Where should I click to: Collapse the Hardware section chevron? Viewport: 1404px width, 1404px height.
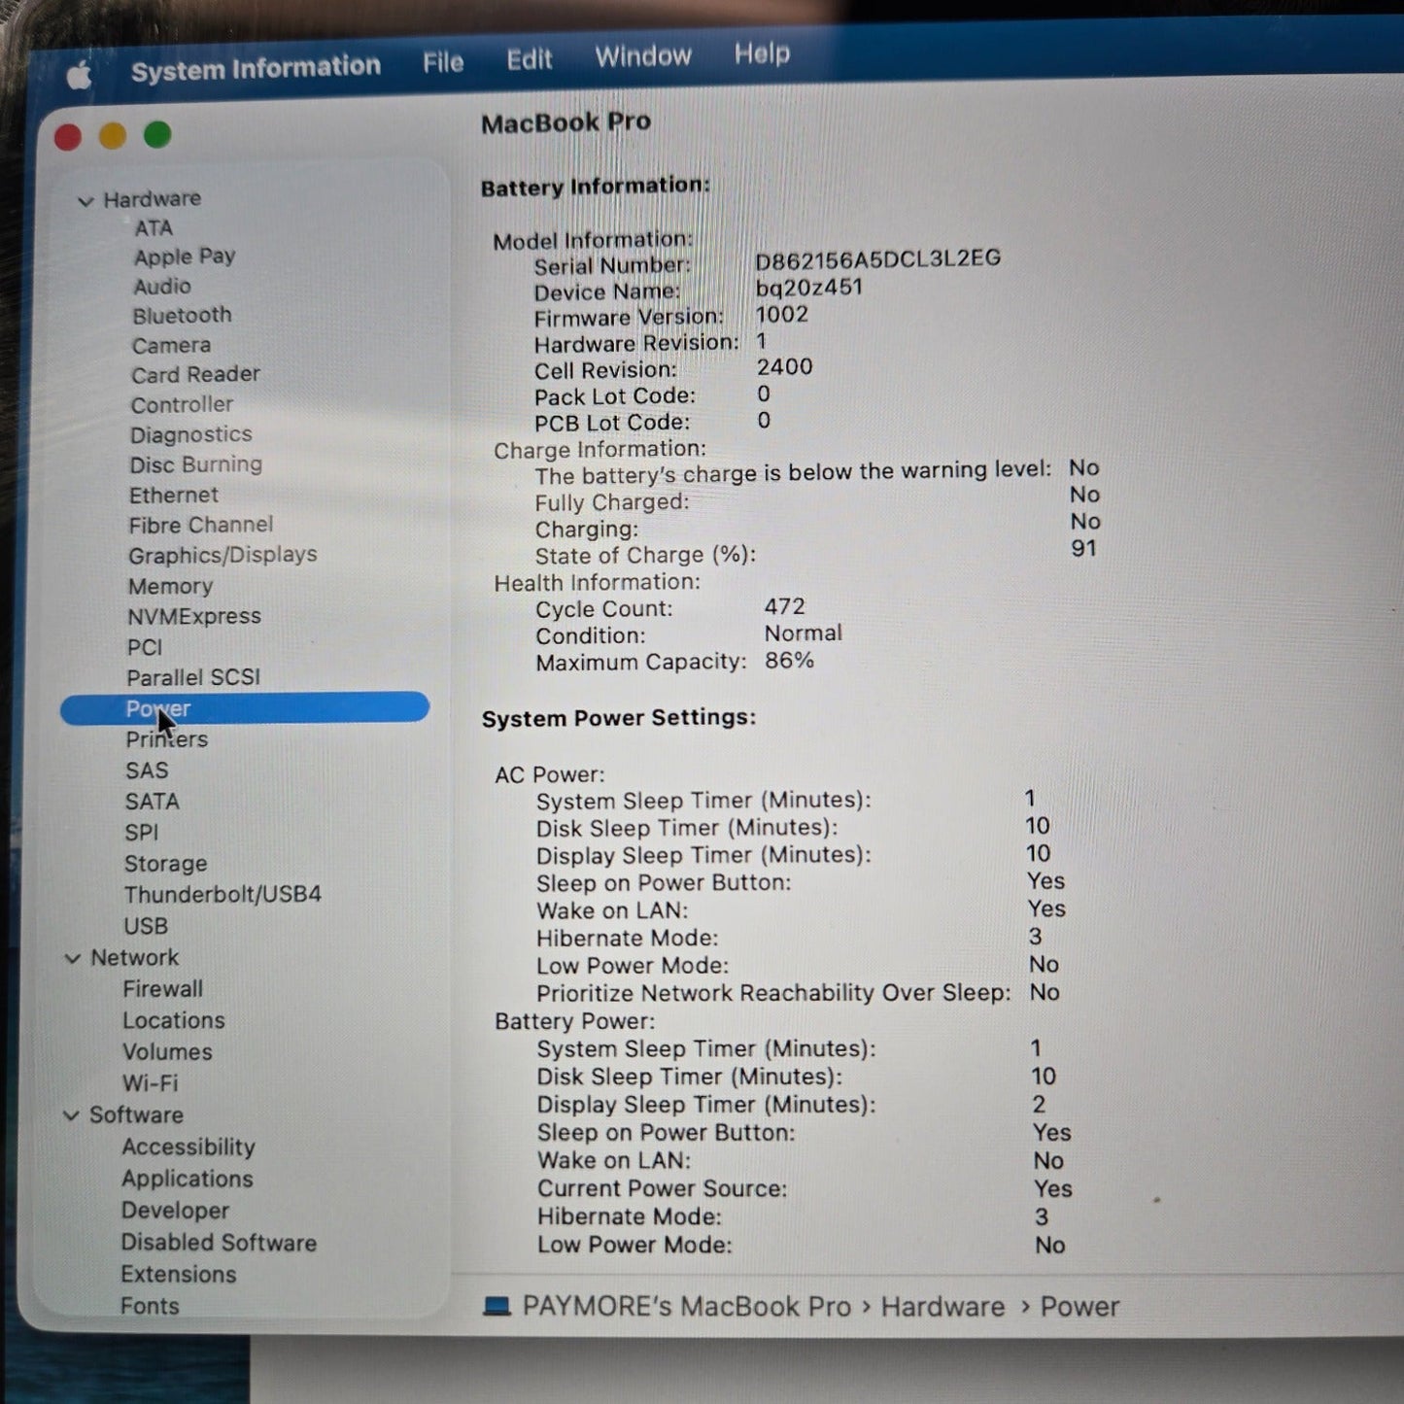86,201
